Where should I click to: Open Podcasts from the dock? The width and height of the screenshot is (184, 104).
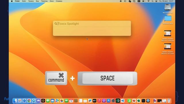coord(104,101)
